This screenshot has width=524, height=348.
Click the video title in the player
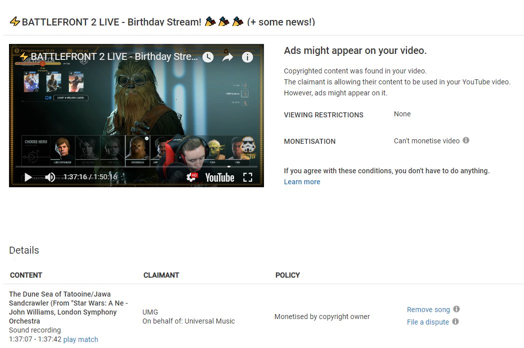coord(108,57)
